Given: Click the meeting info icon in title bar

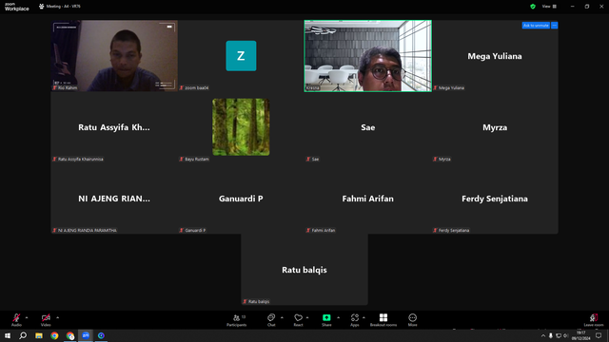Looking at the screenshot, I should (x=42, y=7).
